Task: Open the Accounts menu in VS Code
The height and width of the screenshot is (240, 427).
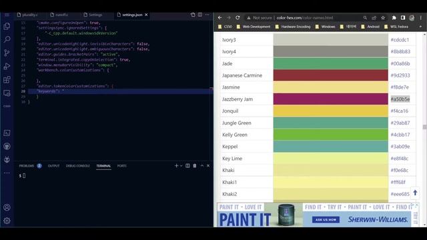Action: pos(7,207)
